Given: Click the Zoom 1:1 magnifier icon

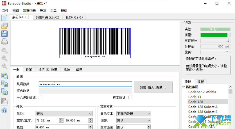Looking at the screenshot, I should click(x=4, y=66).
